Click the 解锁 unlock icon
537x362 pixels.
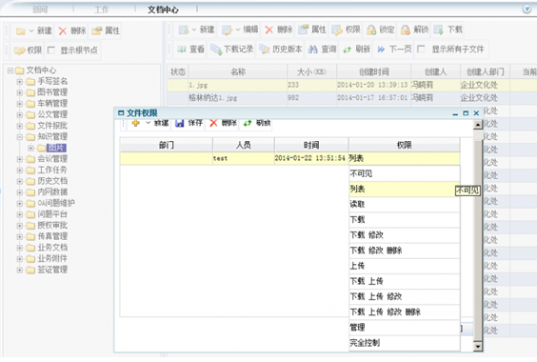pyautogui.click(x=406, y=30)
